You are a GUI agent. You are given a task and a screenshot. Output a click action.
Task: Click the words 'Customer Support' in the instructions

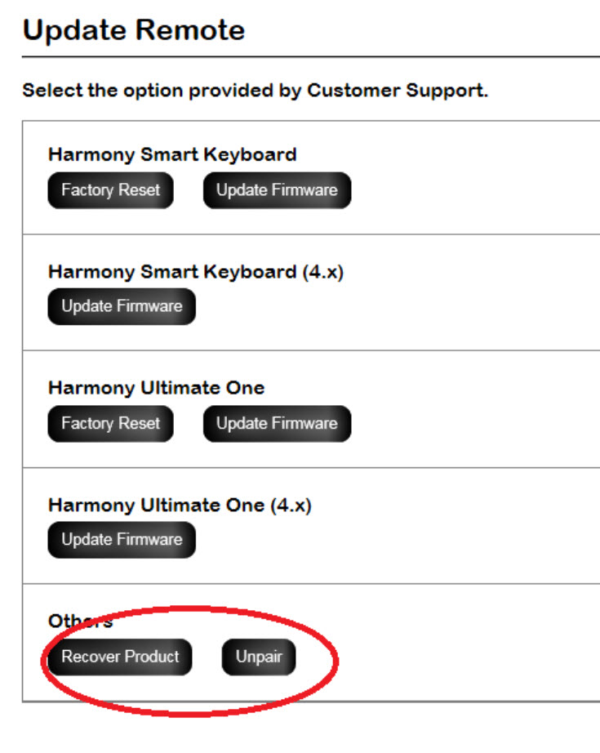click(x=396, y=91)
